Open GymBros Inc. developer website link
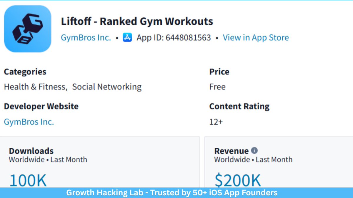This screenshot has width=353, height=198. pos(29,122)
